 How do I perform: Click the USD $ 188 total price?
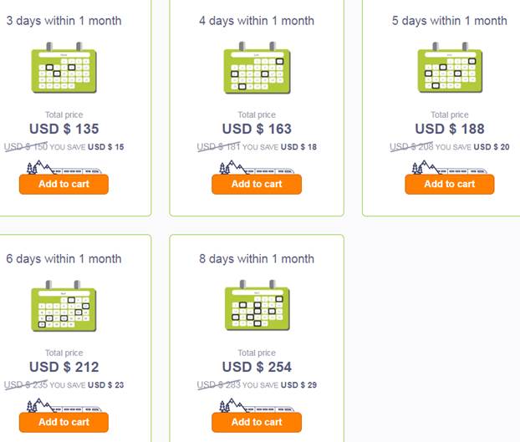coord(450,129)
